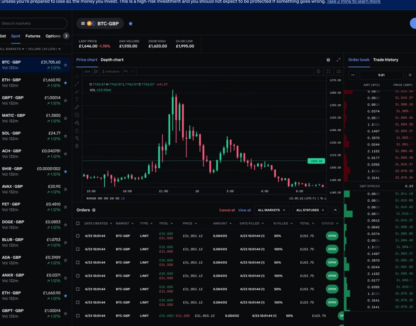Viewport: 416px width, 326px height.
Task: Switch to the Futures tab
Action: click(x=33, y=36)
